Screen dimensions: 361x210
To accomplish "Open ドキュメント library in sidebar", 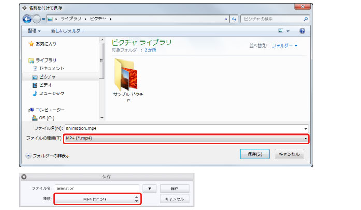I will point(52,69).
